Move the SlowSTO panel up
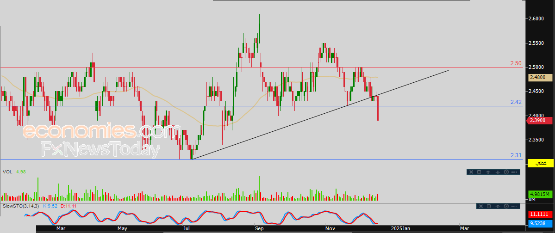 pyautogui.click(x=498, y=206)
